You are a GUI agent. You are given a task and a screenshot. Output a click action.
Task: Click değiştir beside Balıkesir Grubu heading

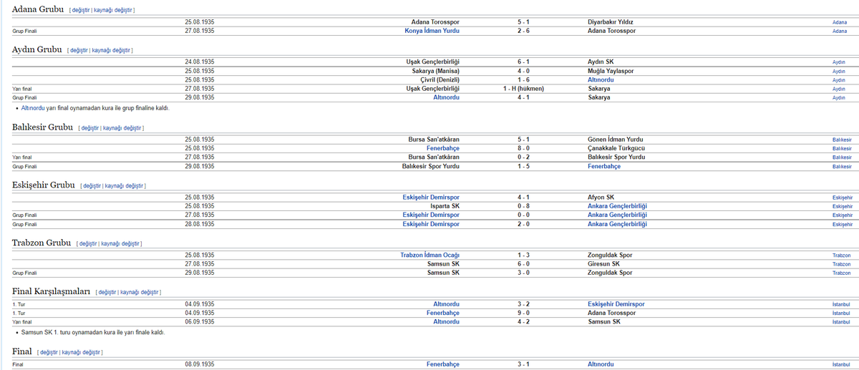91,127
